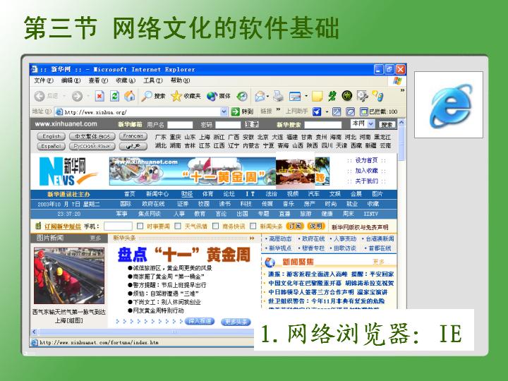This screenshot has height=381, width=508.
Task: Open the History clock icon
Action: (x=242, y=96)
